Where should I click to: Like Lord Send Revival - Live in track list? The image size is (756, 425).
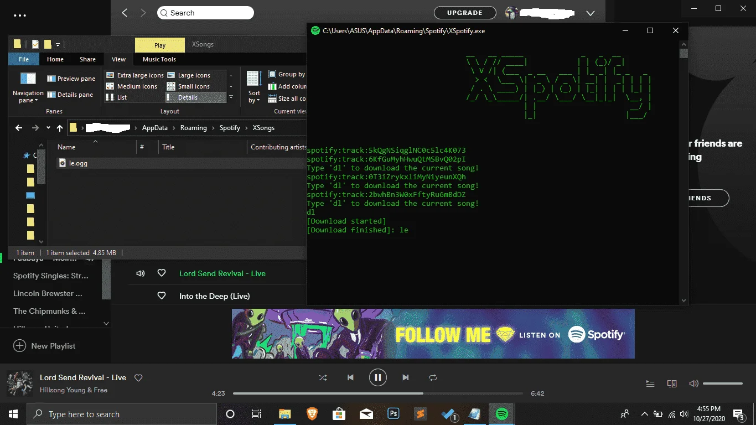162,273
